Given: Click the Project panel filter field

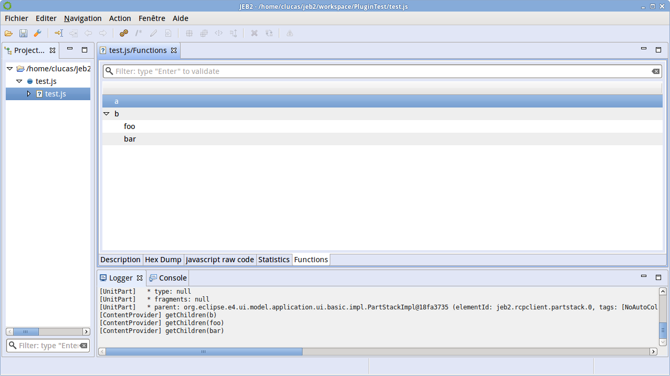Looking at the screenshot, I should tap(48, 346).
